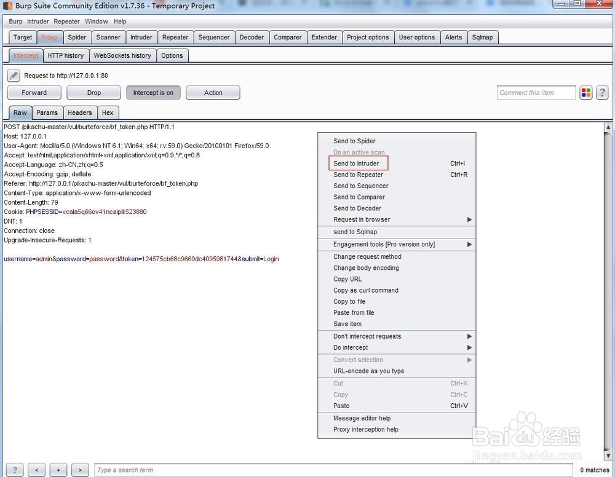Select Send to Comparer entry

pos(397,197)
